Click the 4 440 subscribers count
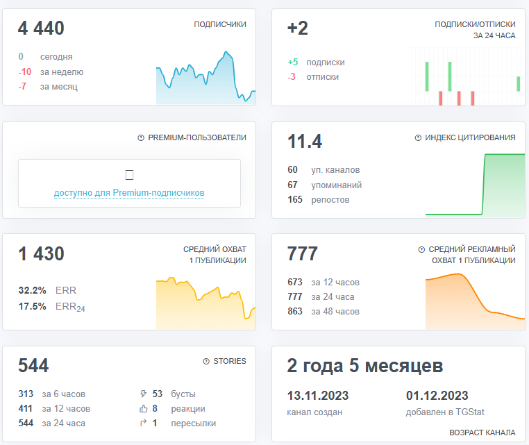529x445 pixels. (41, 28)
